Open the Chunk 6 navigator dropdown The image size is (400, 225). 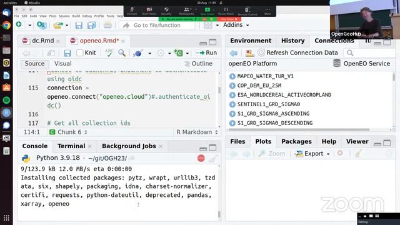(68, 132)
